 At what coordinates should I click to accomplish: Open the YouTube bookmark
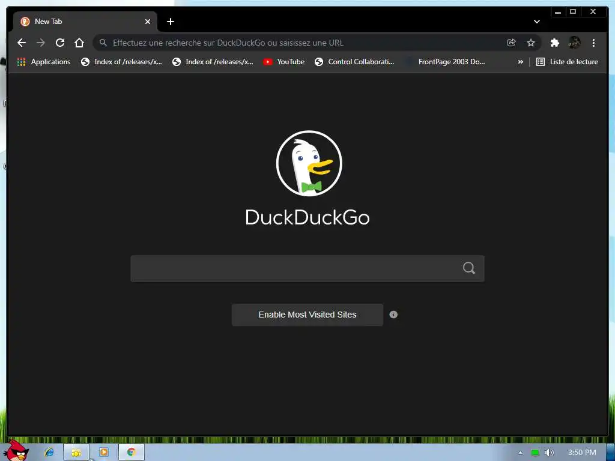pyautogui.click(x=284, y=62)
